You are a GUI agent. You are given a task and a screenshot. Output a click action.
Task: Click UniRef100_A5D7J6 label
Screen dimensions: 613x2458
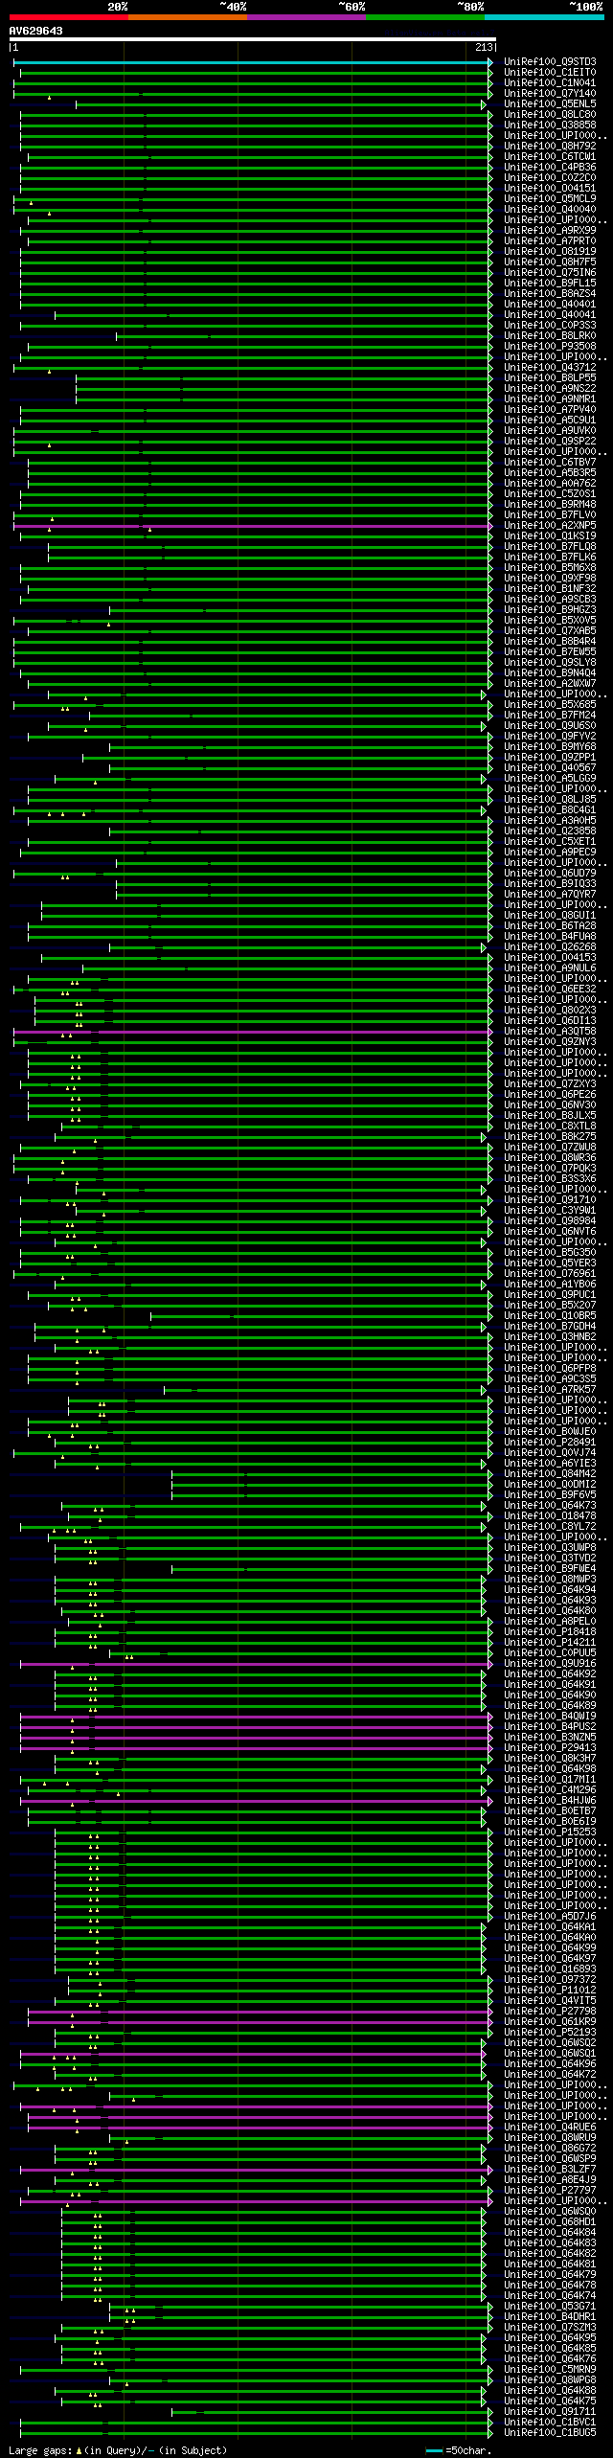pyautogui.click(x=550, y=1916)
